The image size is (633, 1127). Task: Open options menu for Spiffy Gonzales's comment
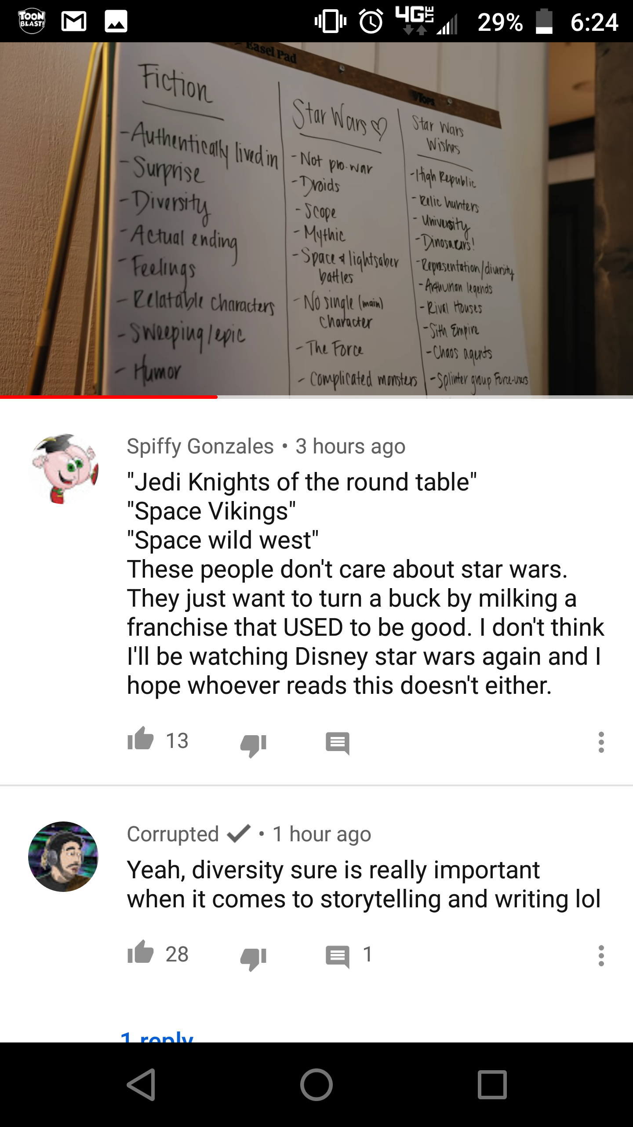[601, 742]
